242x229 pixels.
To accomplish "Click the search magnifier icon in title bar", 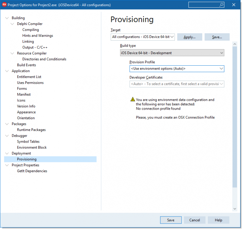I will point(221,5).
